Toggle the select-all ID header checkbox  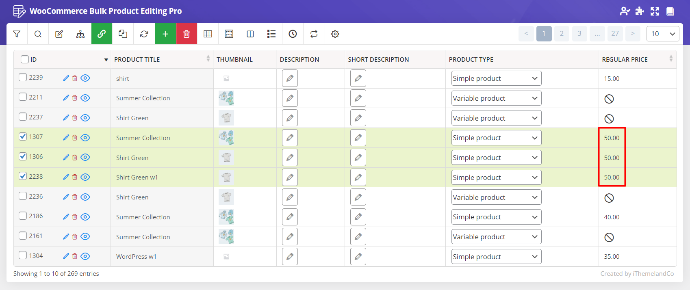tap(25, 59)
